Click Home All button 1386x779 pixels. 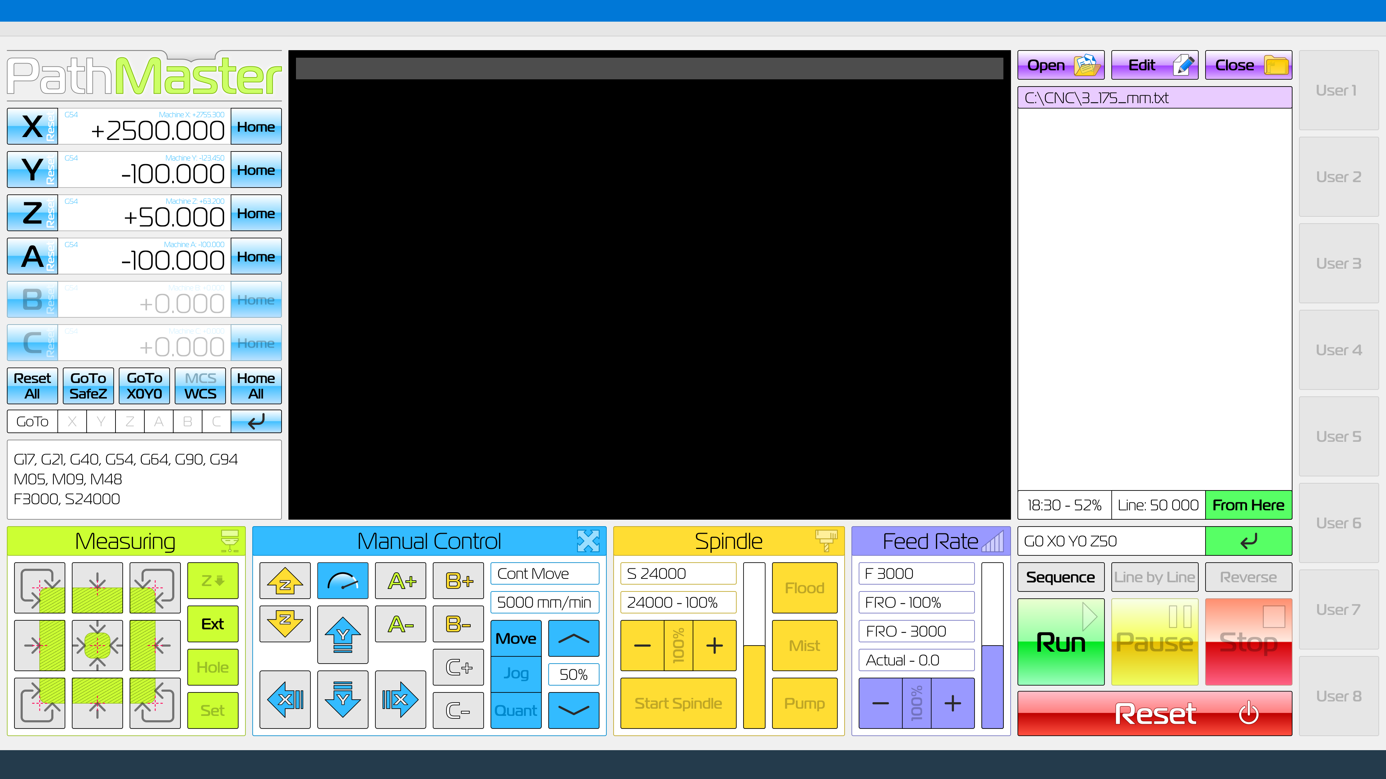pos(256,386)
